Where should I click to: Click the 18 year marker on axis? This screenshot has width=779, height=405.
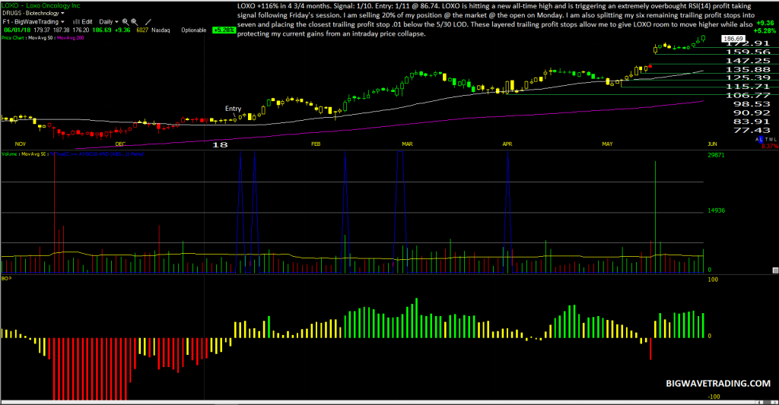coord(220,144)
